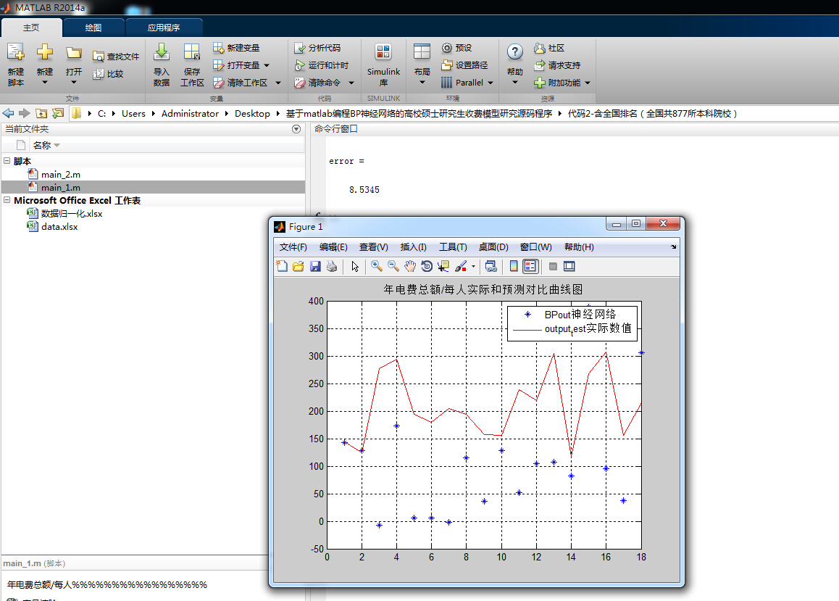
Task: Click Find Files (查找文件) icon
Action: coord(99,57)
